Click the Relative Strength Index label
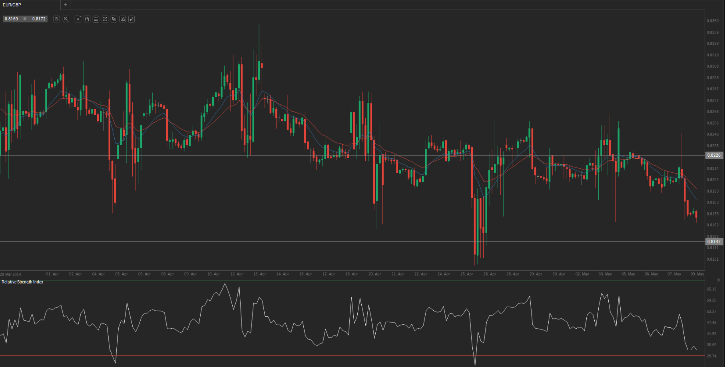 22,282
